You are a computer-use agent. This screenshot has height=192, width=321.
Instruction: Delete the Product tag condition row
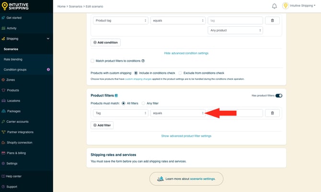pyautogui.click(x=272, y=21)
